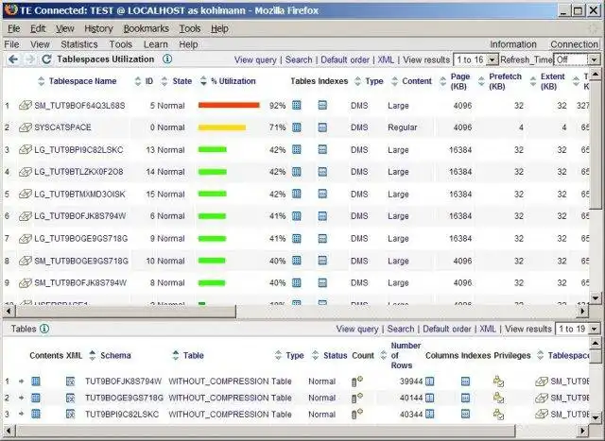The image size is (605, 441).
Task: Open Firefox Tools menu
Action: click(190, 28)
